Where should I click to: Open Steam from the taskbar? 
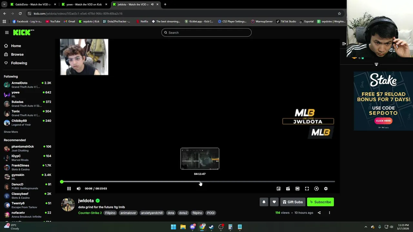pos(211,227)
